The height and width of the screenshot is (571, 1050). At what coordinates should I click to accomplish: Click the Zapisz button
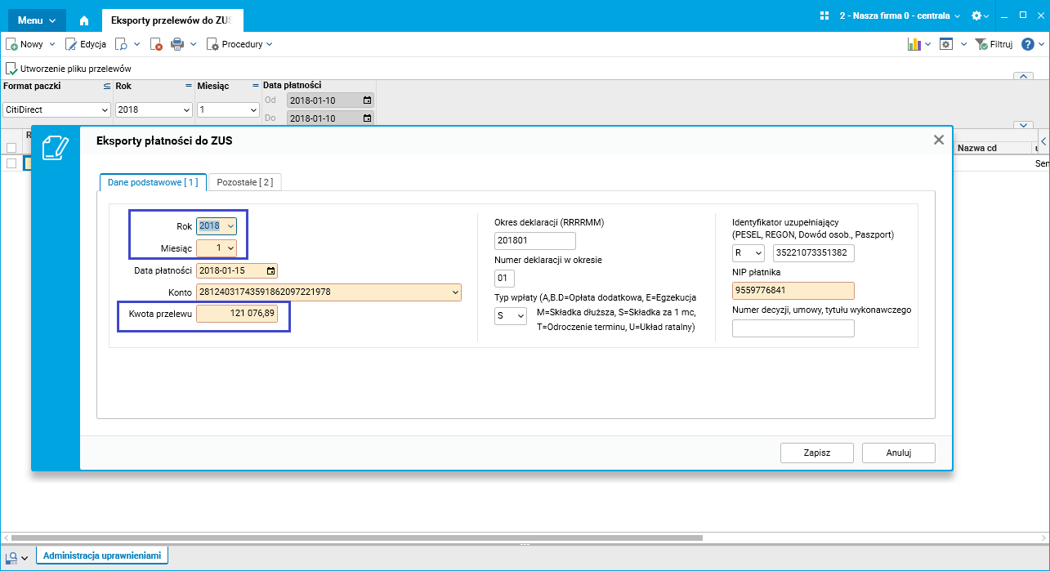coord(817,453)
